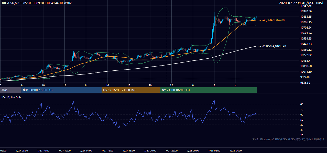The height and width of the screenshot is (153, 327).
Task: Click hour tick 20 under price chart
Action: (150, 85)
